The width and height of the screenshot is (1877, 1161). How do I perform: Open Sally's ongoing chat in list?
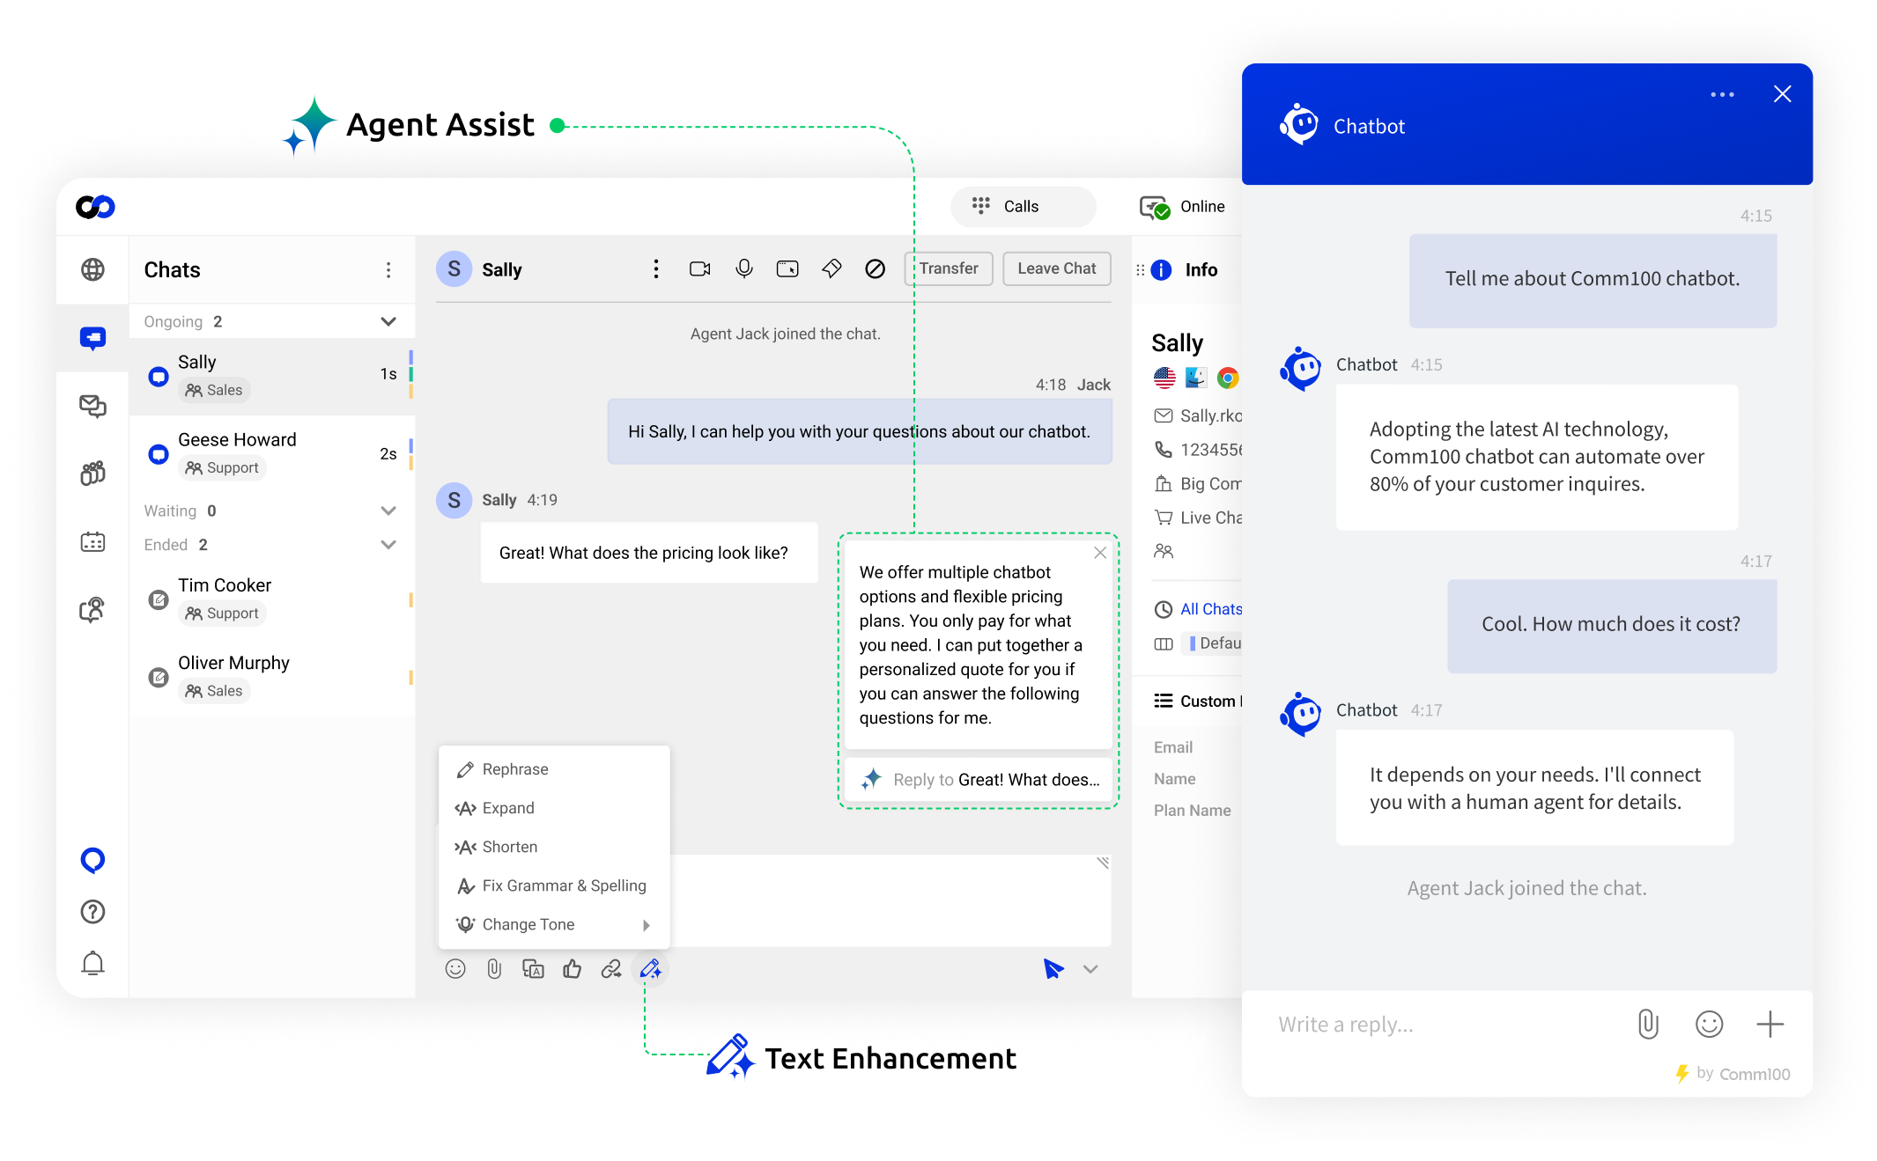[x=271, y=376]
